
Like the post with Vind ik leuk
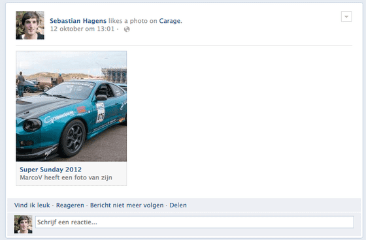pyautogui.click(x=32, y=205)
